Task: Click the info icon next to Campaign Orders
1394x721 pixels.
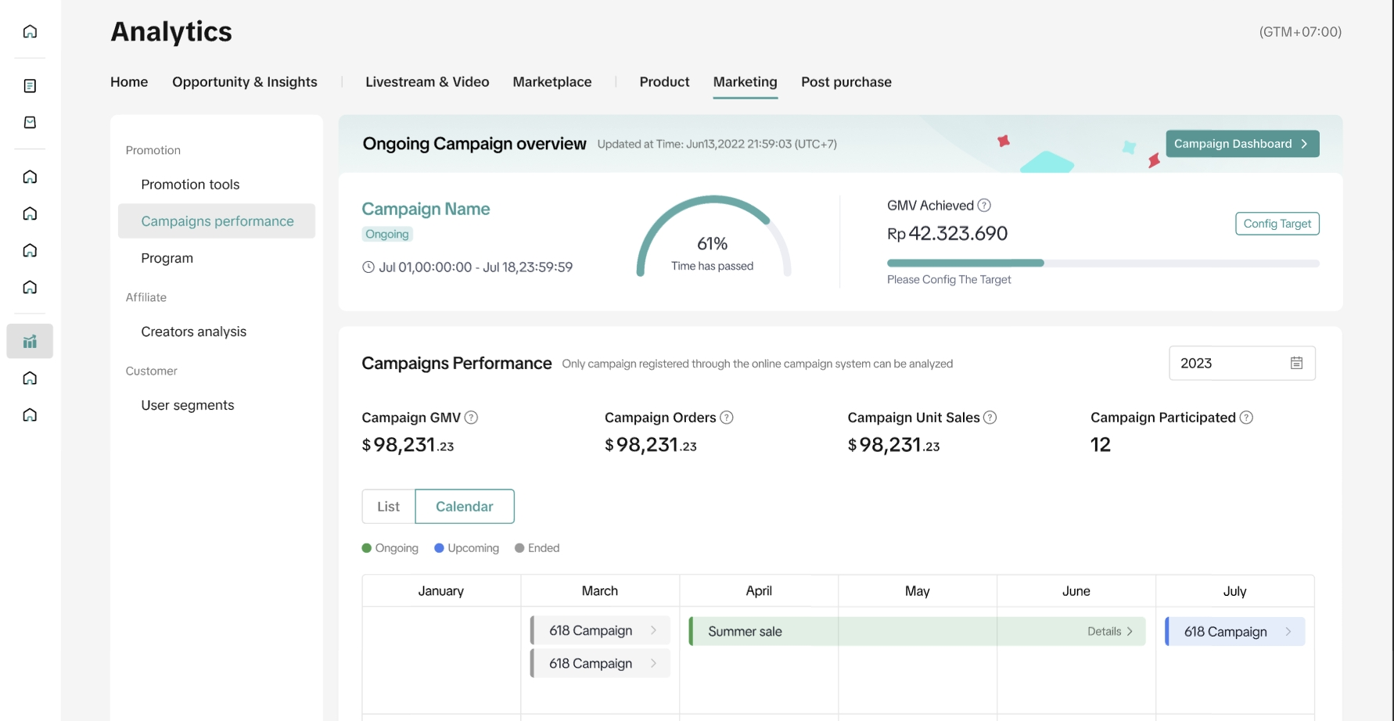Action: click(x=726, y=418)
